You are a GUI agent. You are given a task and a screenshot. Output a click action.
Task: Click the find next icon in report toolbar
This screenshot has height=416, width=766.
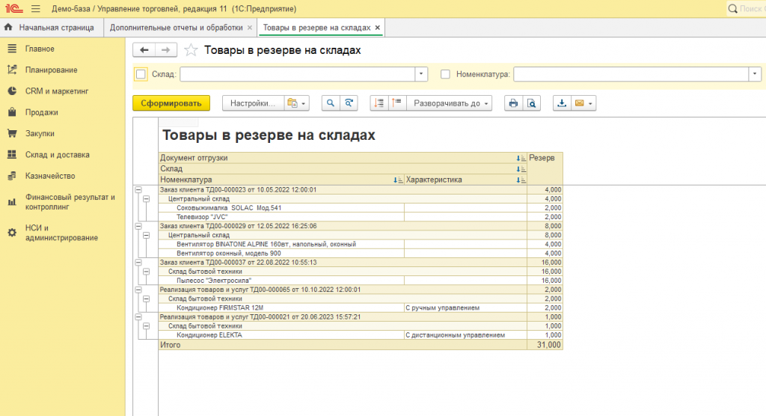click(x=349, y=103)
